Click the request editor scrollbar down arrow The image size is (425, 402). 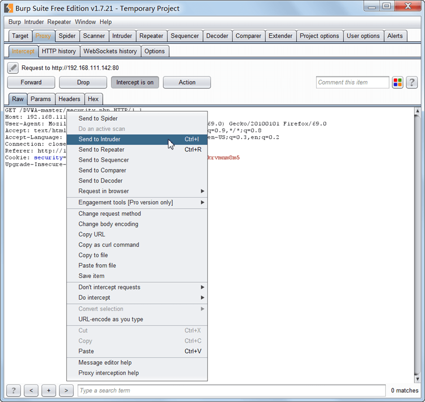417,379
